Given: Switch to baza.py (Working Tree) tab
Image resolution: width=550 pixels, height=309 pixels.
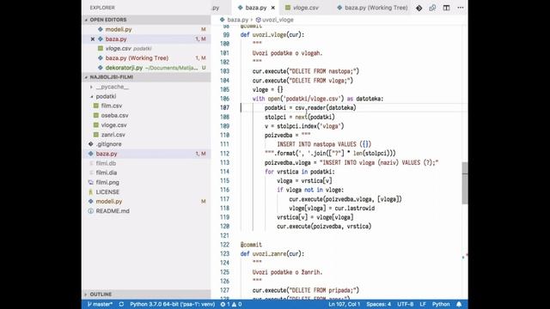Looking at the screenshot, I should (x=372, y=8).
